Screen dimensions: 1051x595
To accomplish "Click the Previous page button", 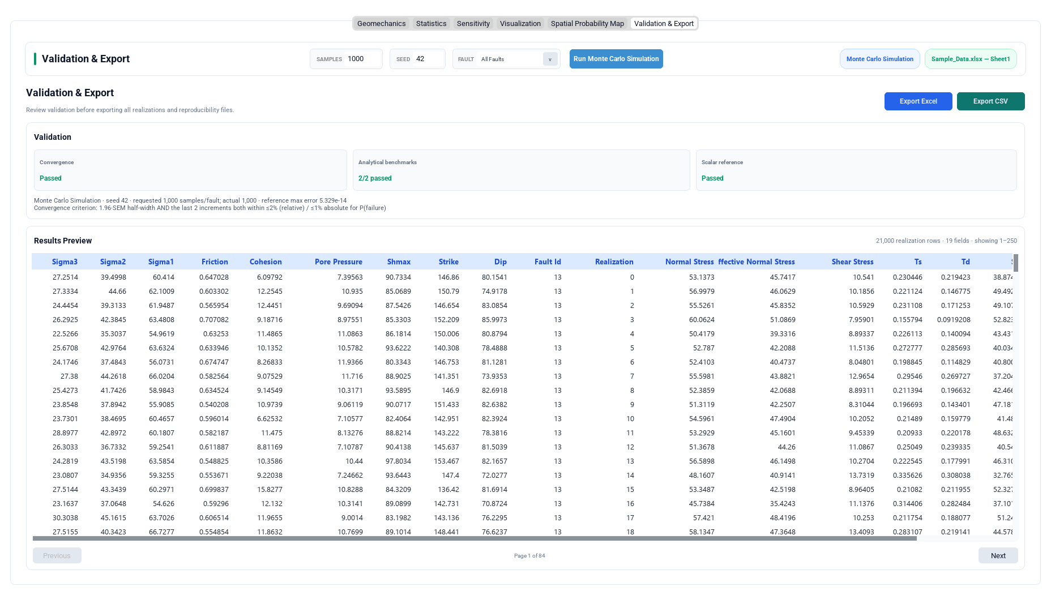I will pyautogui.click(x=57, y=555).
